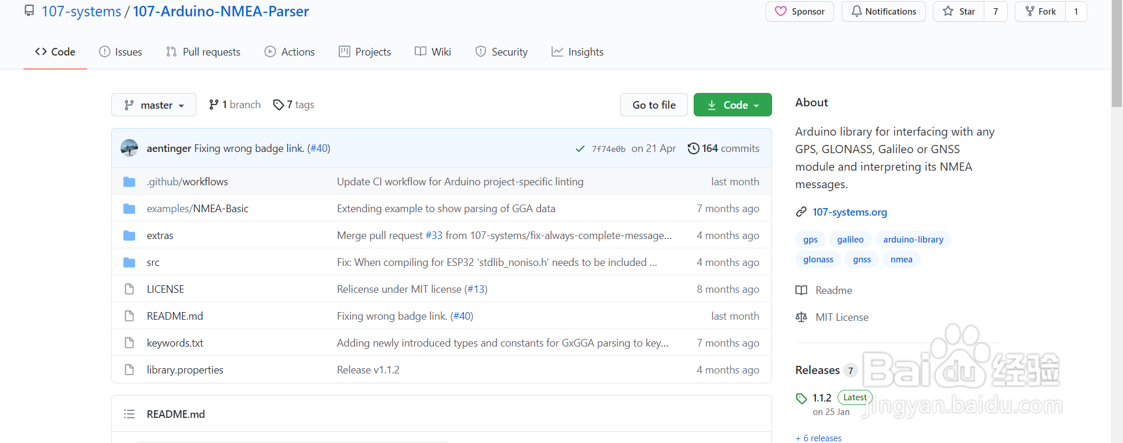Open #13 link in the LICENSE row
The width and height of the screenshot is (1123, 443).
click(x=476, y=289)
